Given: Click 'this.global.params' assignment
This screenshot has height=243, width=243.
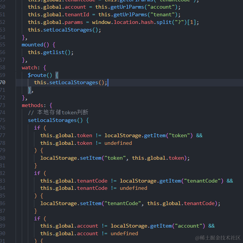Looking at the screenshot, I should pos(55,22).
